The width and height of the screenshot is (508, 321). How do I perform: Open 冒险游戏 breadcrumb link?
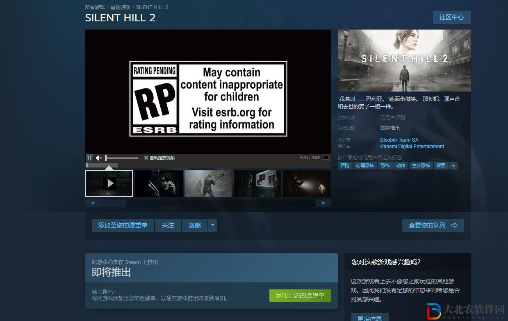pyautogui.click(x=120, y=7)
